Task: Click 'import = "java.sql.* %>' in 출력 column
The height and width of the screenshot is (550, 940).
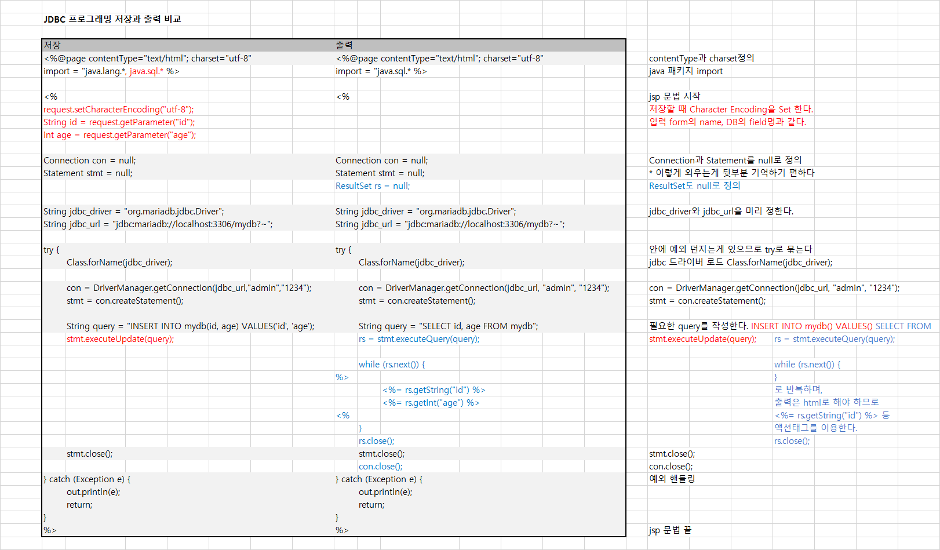Action: (381, 71)
